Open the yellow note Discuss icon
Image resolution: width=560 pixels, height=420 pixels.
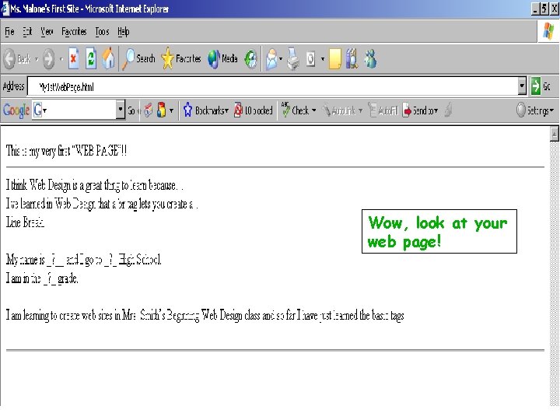pyautogui.click(x=335, y=59)
